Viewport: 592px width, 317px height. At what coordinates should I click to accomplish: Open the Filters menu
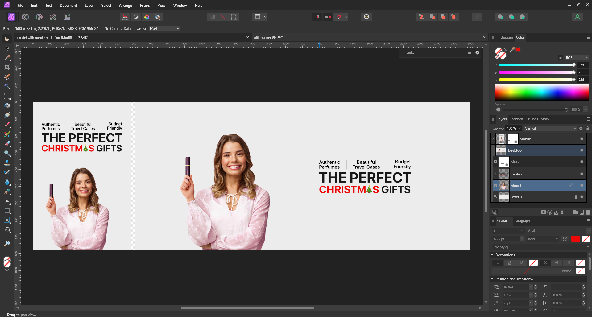click(x=145, y=6)
